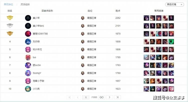188x102 pixels.
Task: Click the page number input field
Action: click(86, 97)
